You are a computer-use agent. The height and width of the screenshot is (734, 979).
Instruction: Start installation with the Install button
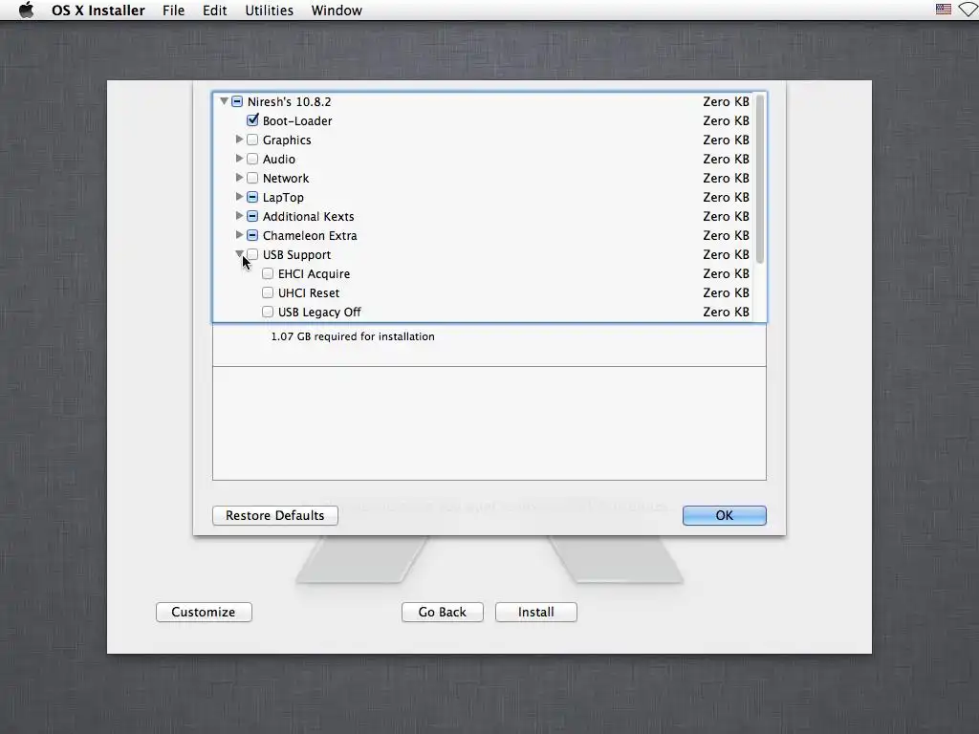pos(535,612)
